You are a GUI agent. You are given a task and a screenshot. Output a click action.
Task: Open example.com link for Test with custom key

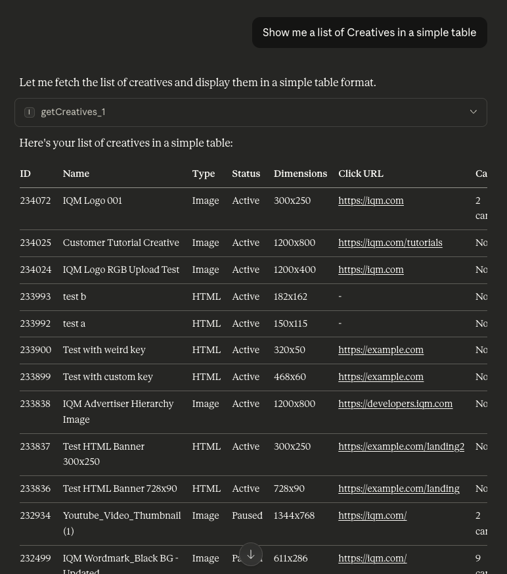[x=380, y=377]
